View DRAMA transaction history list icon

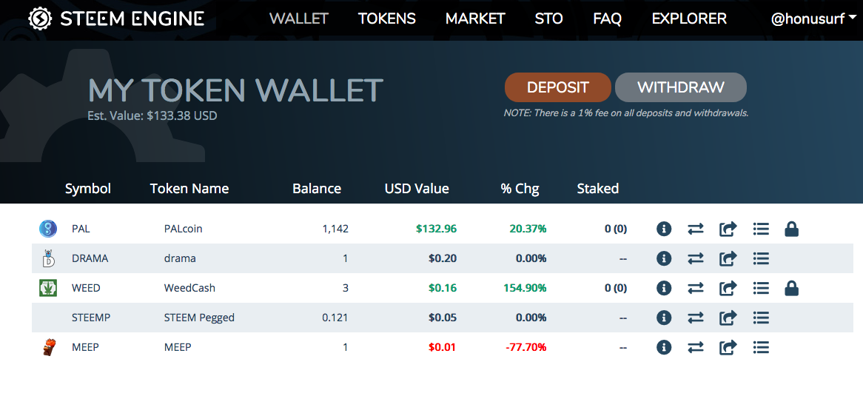(x=761, y=258)
